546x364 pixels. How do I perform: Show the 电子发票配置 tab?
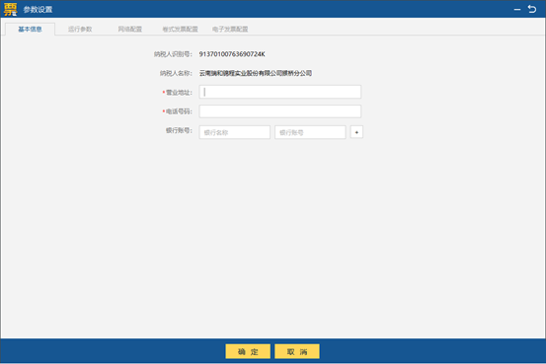(x=230, y=30)
